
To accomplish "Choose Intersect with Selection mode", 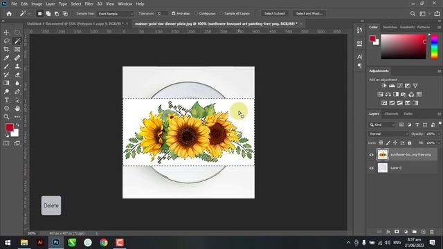I will pyautogui.click(x=65, y=14).
